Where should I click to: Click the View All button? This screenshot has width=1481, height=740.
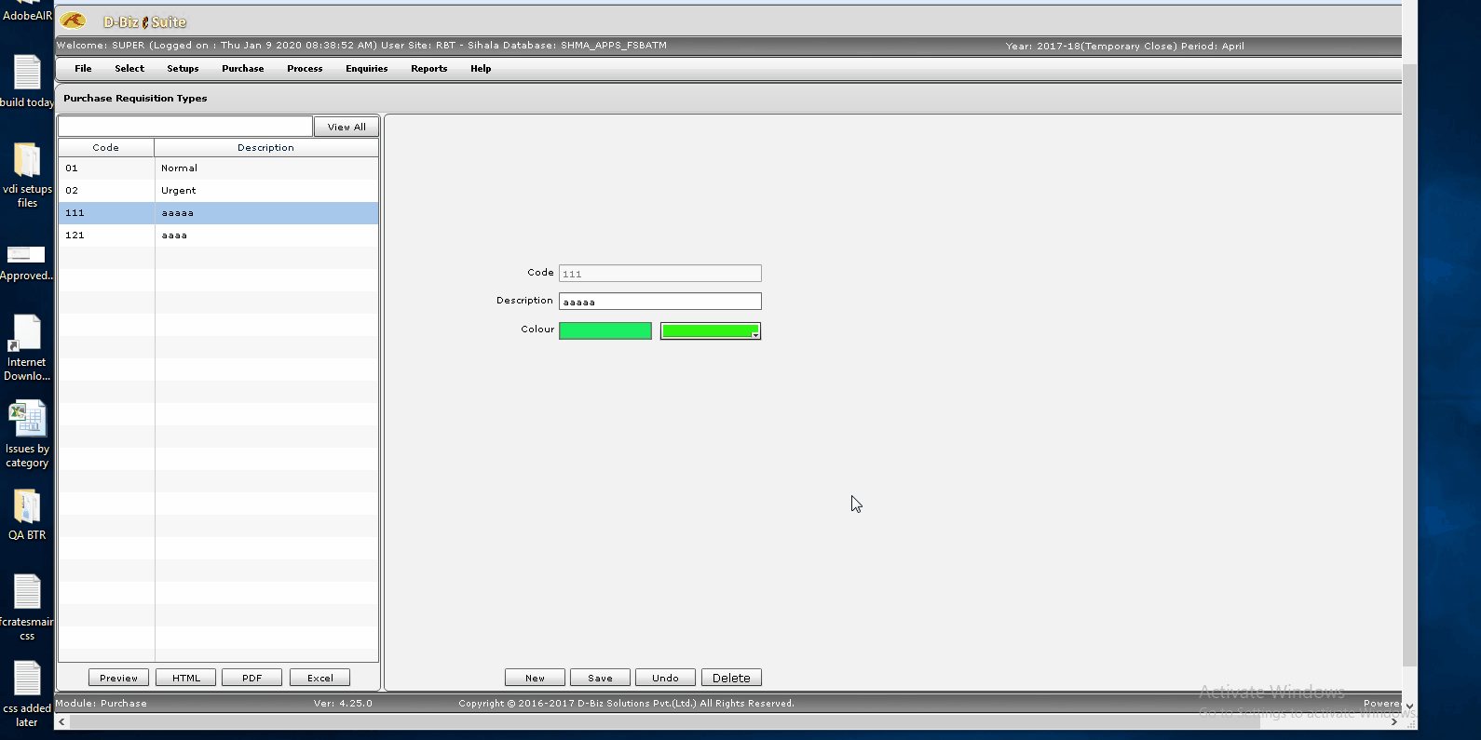[x=346, y=127]
